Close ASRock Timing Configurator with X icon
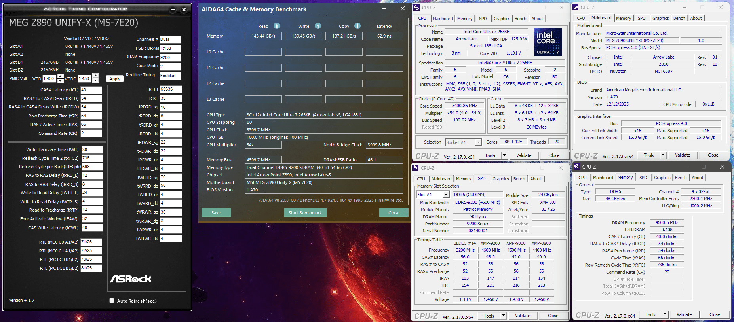The image size is (734, 322). tap(184, 10)
